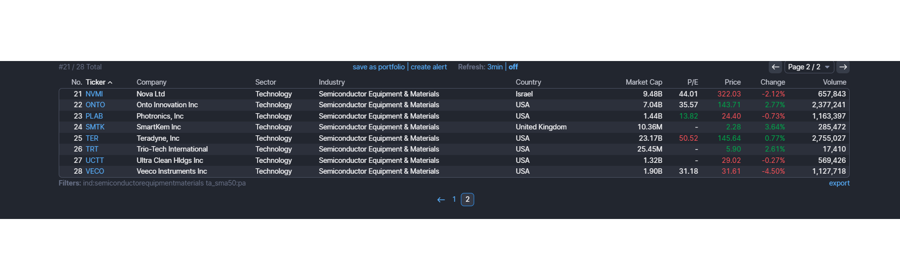Viewport: 900px width, 280px height.
Task: Click the previous page arrow at top right
Action: [776, 67]
